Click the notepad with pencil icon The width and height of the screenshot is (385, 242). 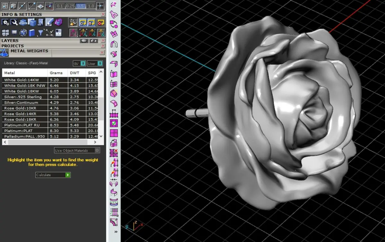coord(49,22)
